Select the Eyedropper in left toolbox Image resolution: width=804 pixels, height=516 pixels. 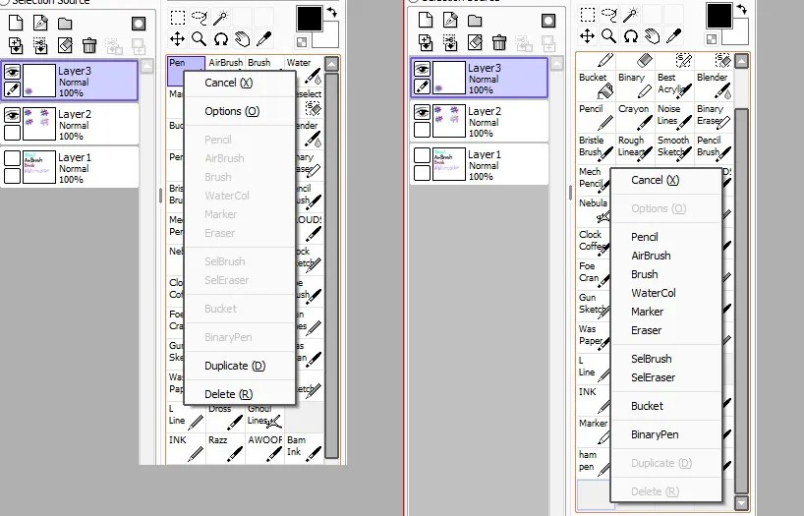click(263, 39)
